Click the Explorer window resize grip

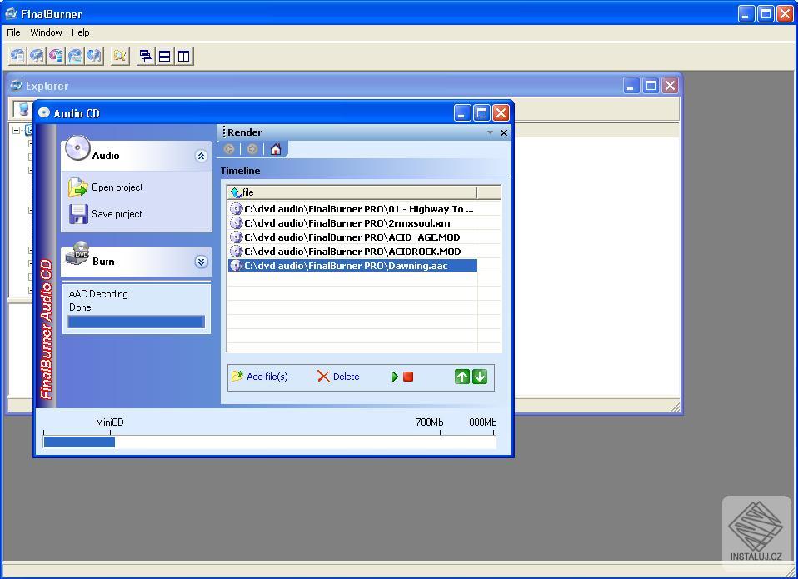point(676,407)
